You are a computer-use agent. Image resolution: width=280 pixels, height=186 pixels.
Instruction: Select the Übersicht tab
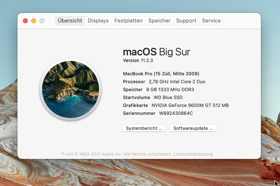(x=70, y=21)
